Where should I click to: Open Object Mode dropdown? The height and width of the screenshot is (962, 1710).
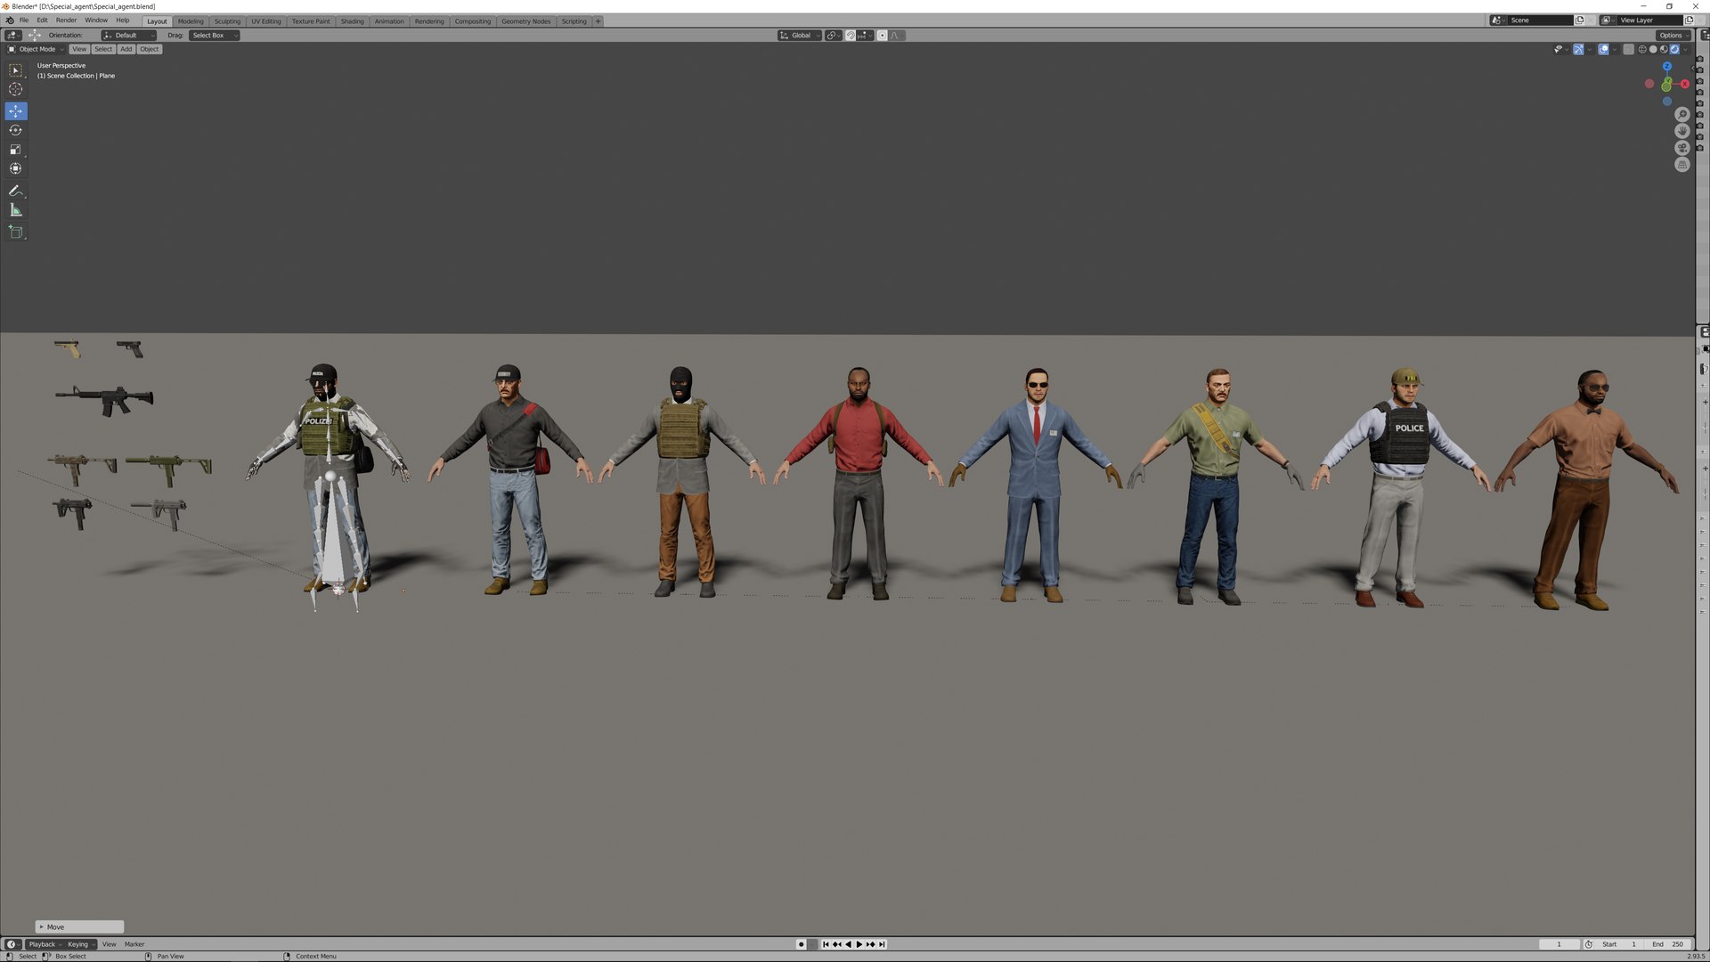[37, 49]
